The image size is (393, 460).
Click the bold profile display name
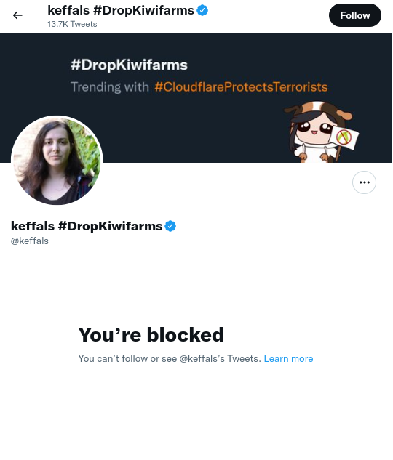tap(87, 226)
